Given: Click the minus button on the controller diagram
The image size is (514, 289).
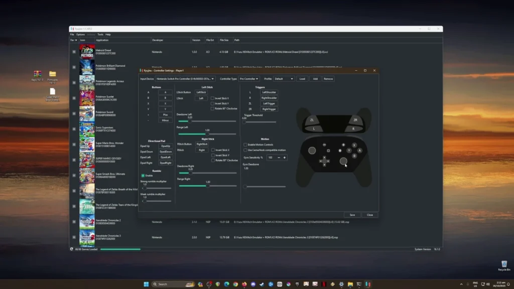Looking at the screenshot, I should point(324,144).
